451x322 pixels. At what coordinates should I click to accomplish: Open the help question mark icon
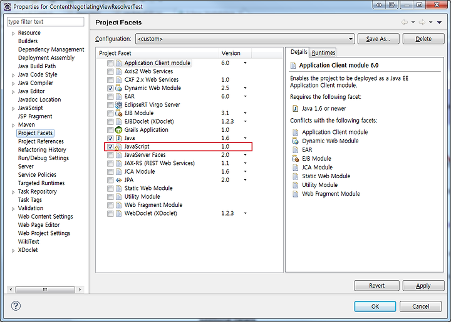[16, 306]
